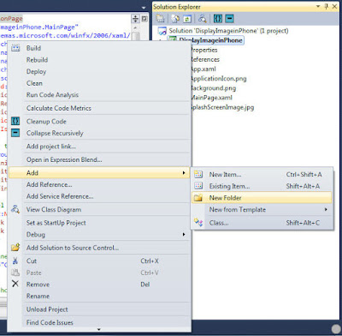Expand more context menu items arrow at bottom
This screenshot has width=342, height=336.
point(99,329)
